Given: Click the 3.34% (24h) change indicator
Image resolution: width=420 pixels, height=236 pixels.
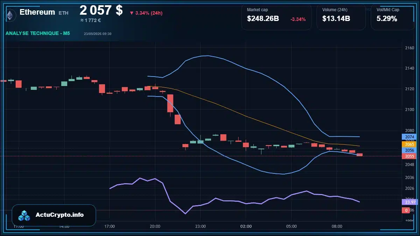Looking at the screenshot, I should pyautogui.click(x=146, y=13).
